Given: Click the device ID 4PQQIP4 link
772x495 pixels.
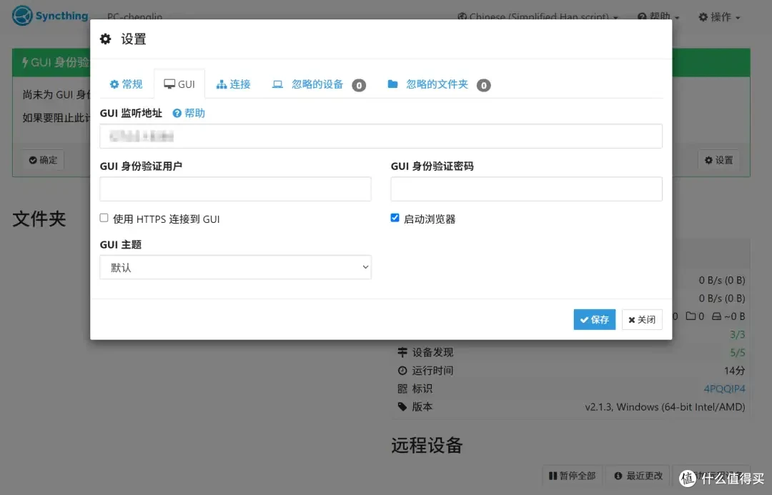Looking at the screenshot, I should click(x=724, y=389).
